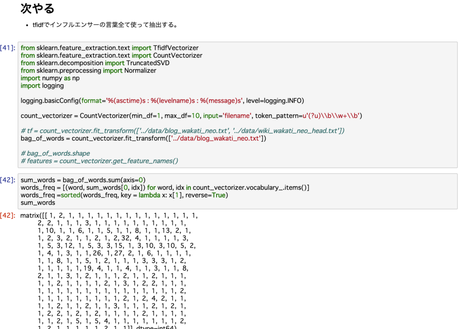Select the input prompt label [41]:

[x=8, y=48]
